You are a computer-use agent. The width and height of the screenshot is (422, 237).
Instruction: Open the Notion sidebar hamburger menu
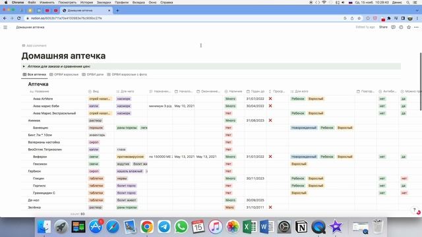click(x=5, y=27)
